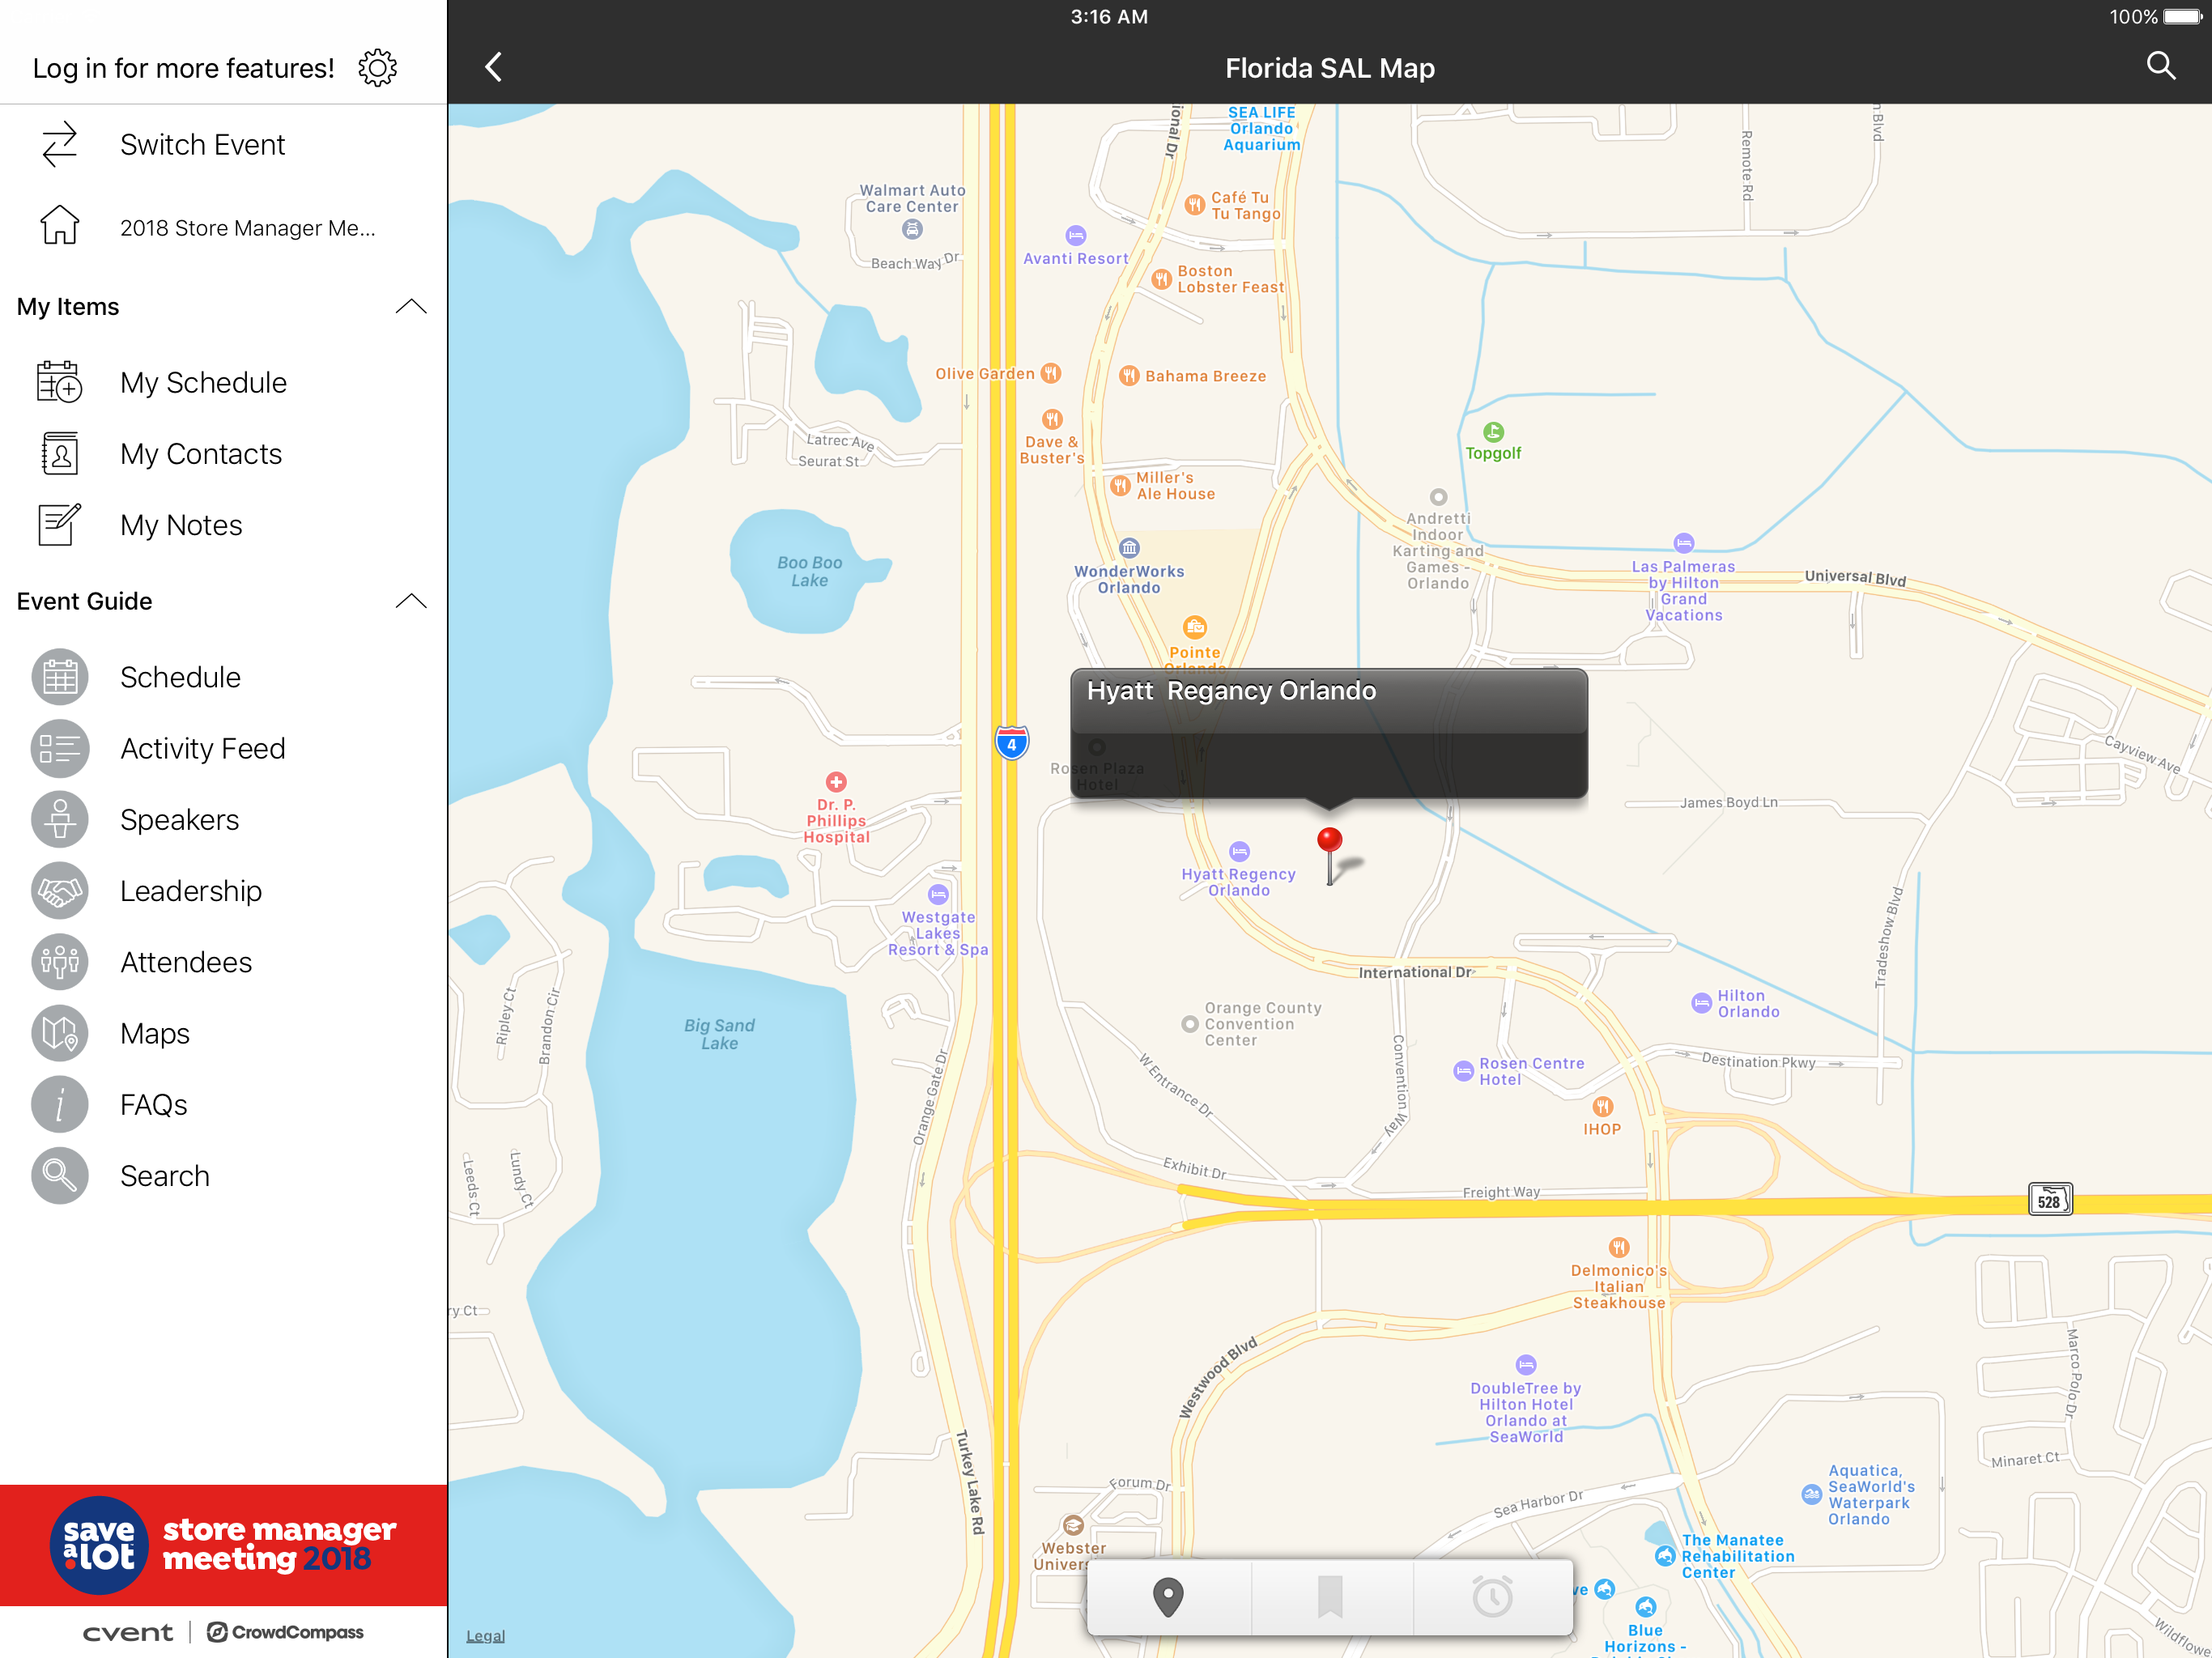The width and height of the screenshot is (2212, 1658).
Task: Open the Schedule calendar icon in Event Guide
Action: tap(60, 677)
